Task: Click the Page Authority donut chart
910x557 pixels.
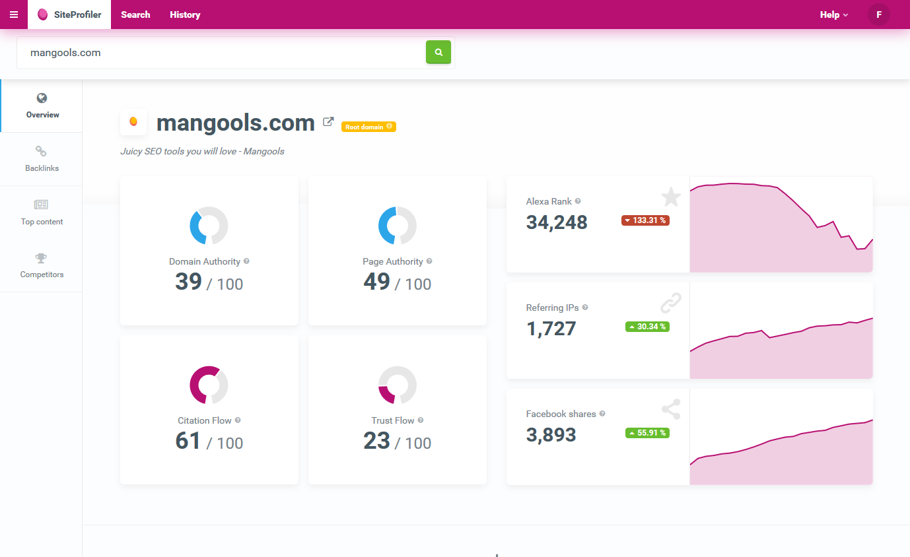Action: [398, 226]
